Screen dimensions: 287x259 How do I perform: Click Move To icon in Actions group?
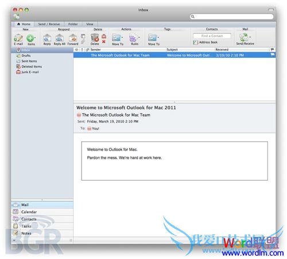click(116, 38)
